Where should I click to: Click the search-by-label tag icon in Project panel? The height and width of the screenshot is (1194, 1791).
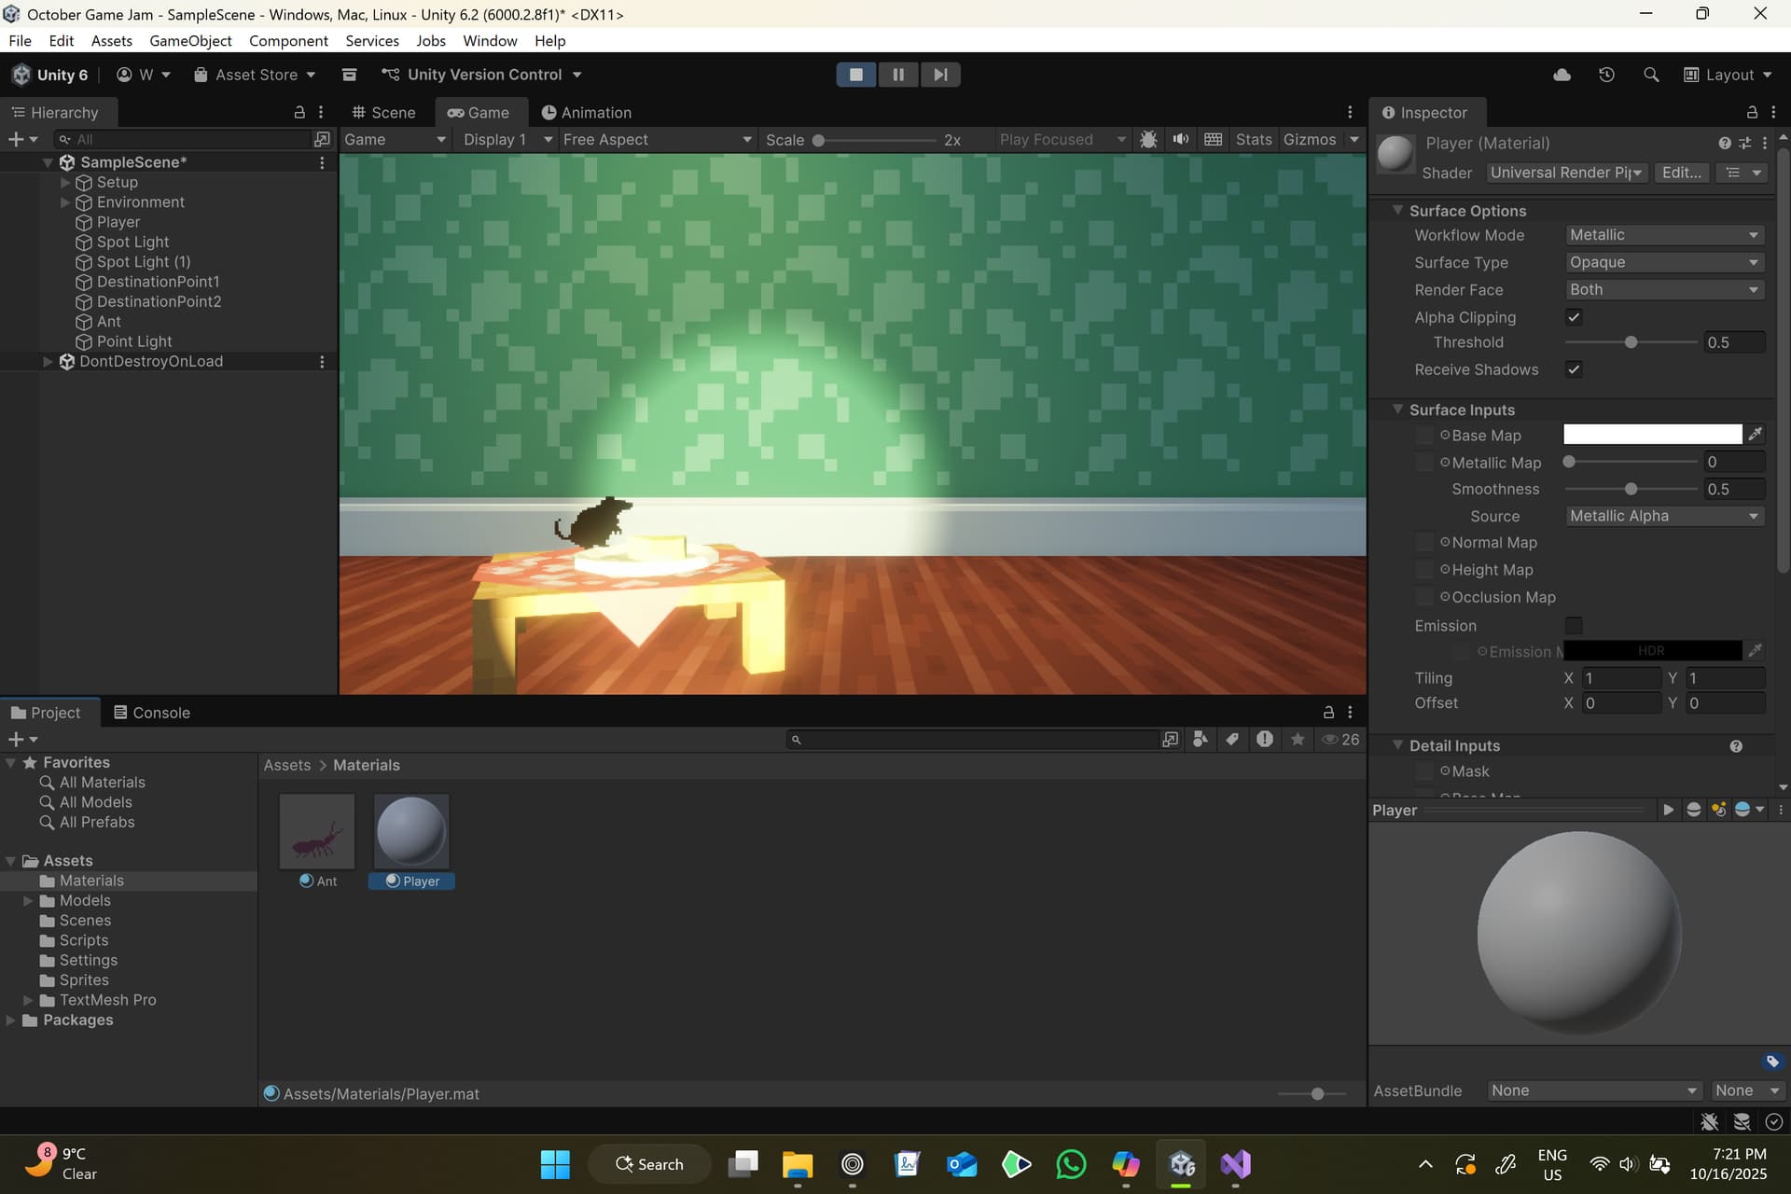(x=1232, y=739)
